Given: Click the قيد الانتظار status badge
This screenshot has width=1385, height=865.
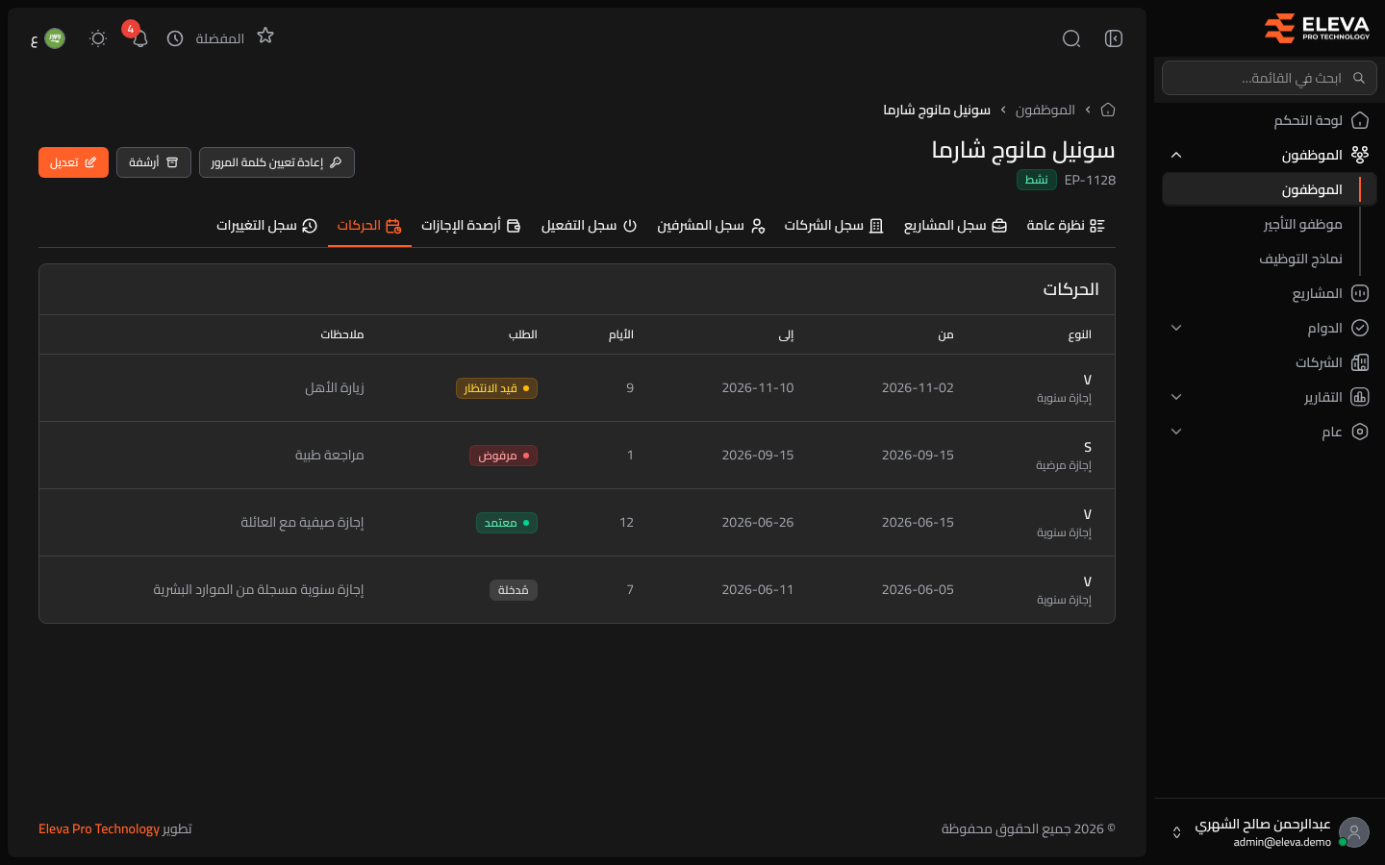Looking at the screenshot, I should (x=496, y=388).
